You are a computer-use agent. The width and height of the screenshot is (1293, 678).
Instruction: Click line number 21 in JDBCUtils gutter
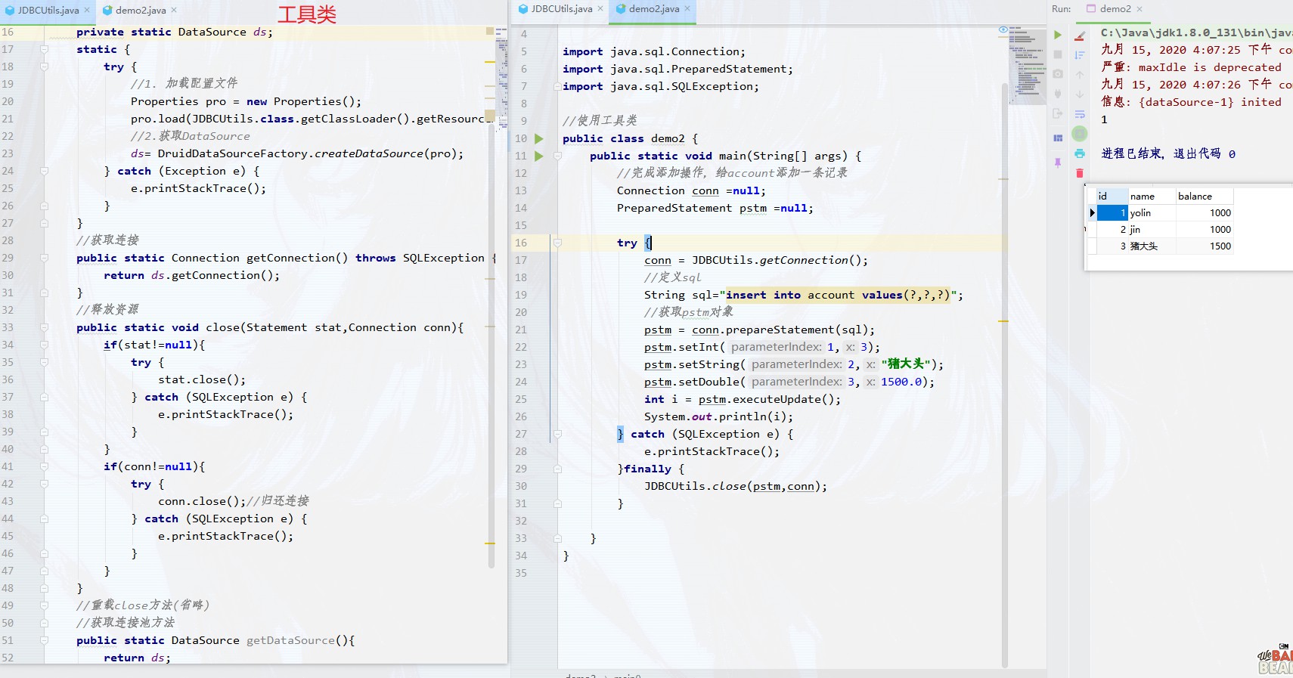click(8, 119)
